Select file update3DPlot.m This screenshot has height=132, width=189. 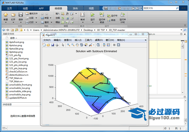18,98
